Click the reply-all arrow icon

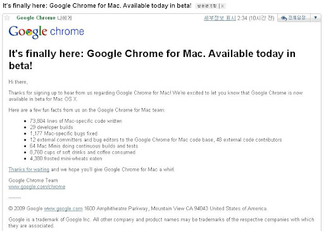(x=283, y=18)
